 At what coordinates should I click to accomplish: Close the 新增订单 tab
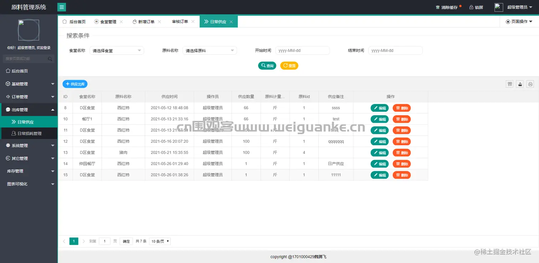tap(159, 22)
